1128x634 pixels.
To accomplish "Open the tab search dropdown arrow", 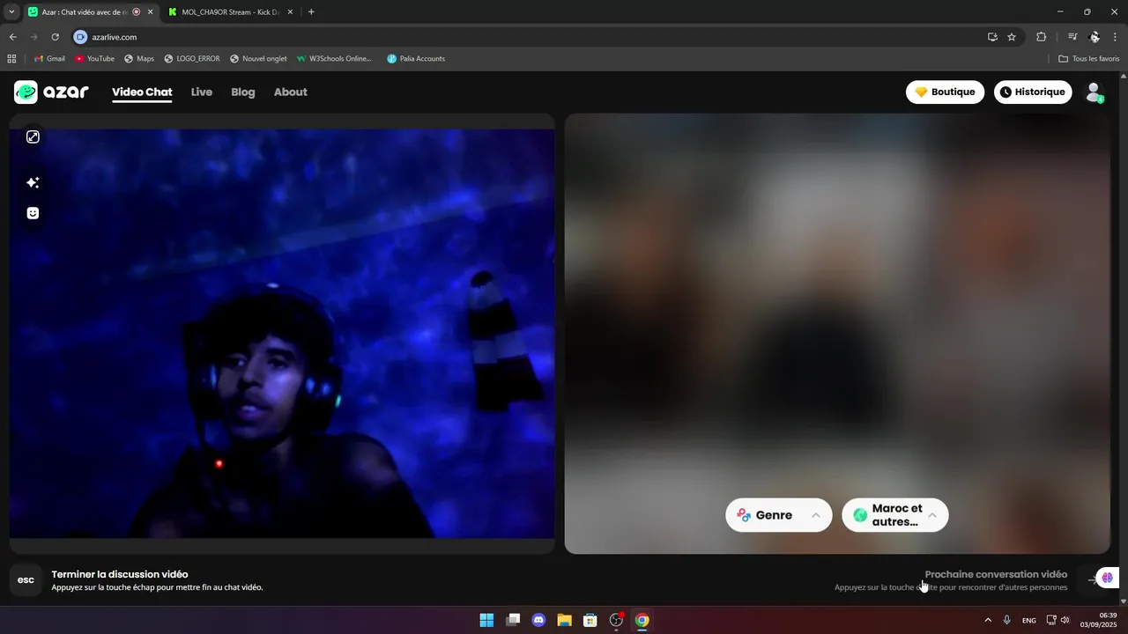I will (11, 11).
